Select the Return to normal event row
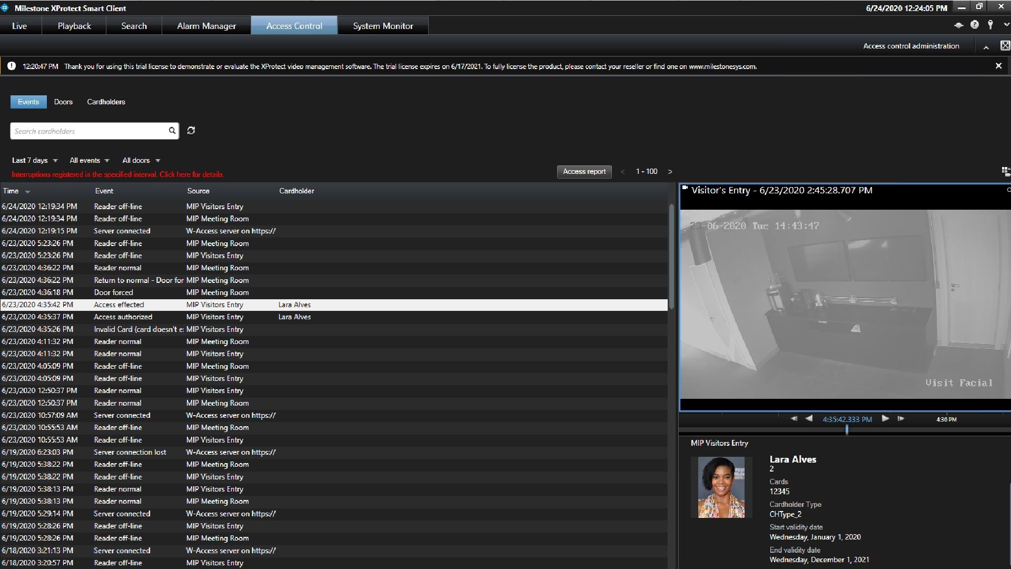Screen dimensions: 1011x569 point(334,280)
